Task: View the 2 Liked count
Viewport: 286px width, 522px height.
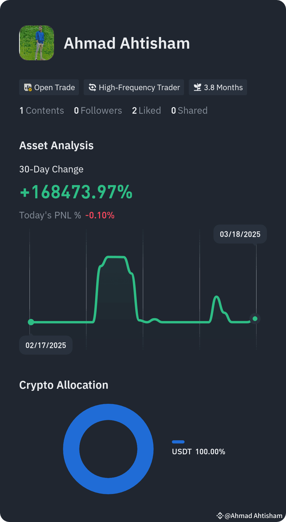Action: (146, 111)
